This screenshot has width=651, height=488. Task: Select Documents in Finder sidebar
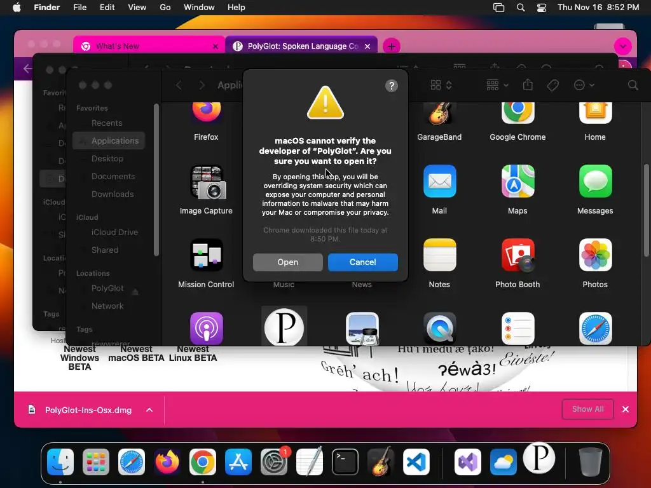[x=113, y=177]
